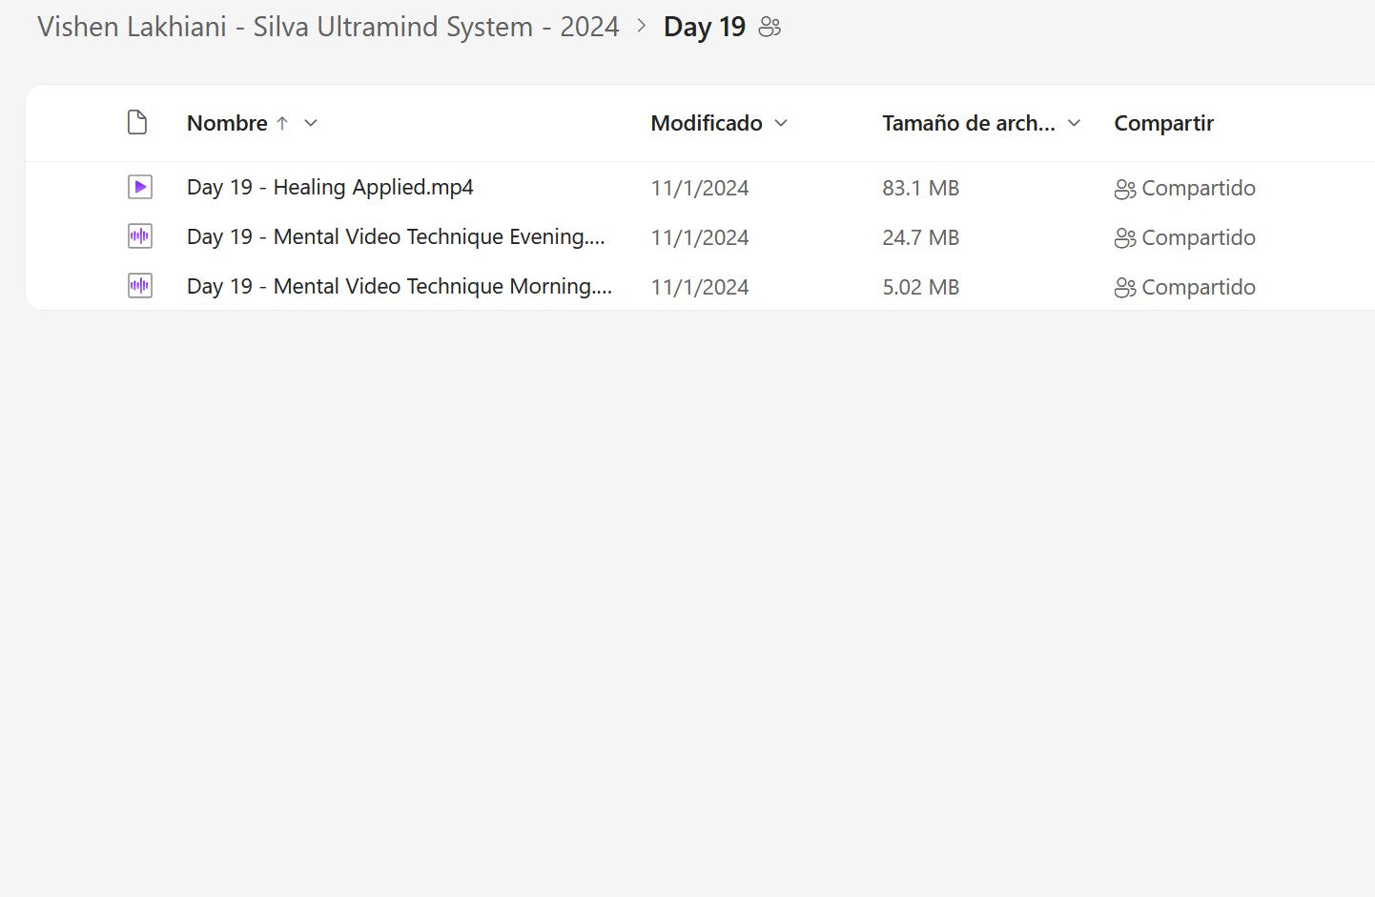Screen dimensions: 1375x897
Task: Click the shared icon in Evening file row
Action: (1125, 238)
